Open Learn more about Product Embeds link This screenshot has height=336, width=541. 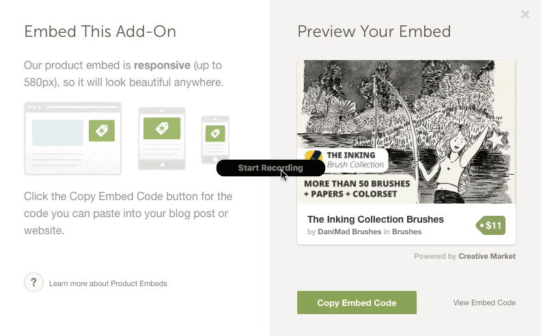tap(108, 283)
